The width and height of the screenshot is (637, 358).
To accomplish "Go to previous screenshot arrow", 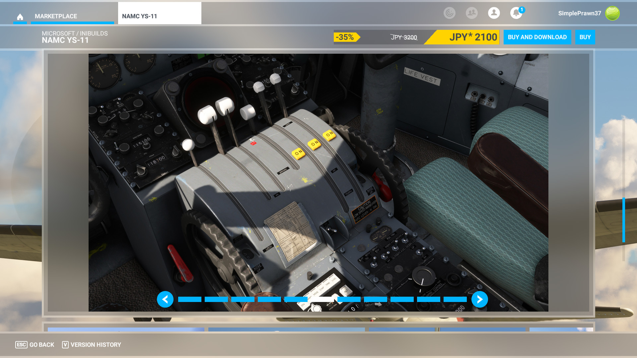I will click(165, 299).
